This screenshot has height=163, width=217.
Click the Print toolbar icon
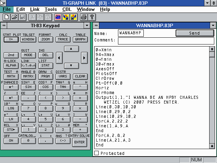point(84,17)
